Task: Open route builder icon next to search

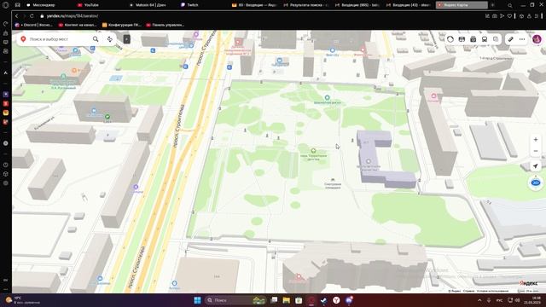Action: coord(110,39)
